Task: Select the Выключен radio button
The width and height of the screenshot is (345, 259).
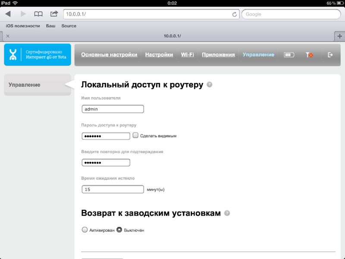Action: [119, 230]
